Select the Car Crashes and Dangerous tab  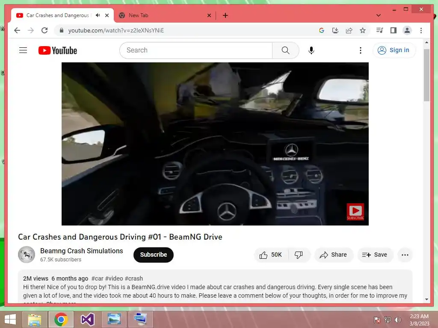62,15
